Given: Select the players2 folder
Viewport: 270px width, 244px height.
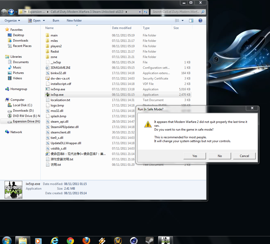Looking at the screenshot, I should coord(54,46).
